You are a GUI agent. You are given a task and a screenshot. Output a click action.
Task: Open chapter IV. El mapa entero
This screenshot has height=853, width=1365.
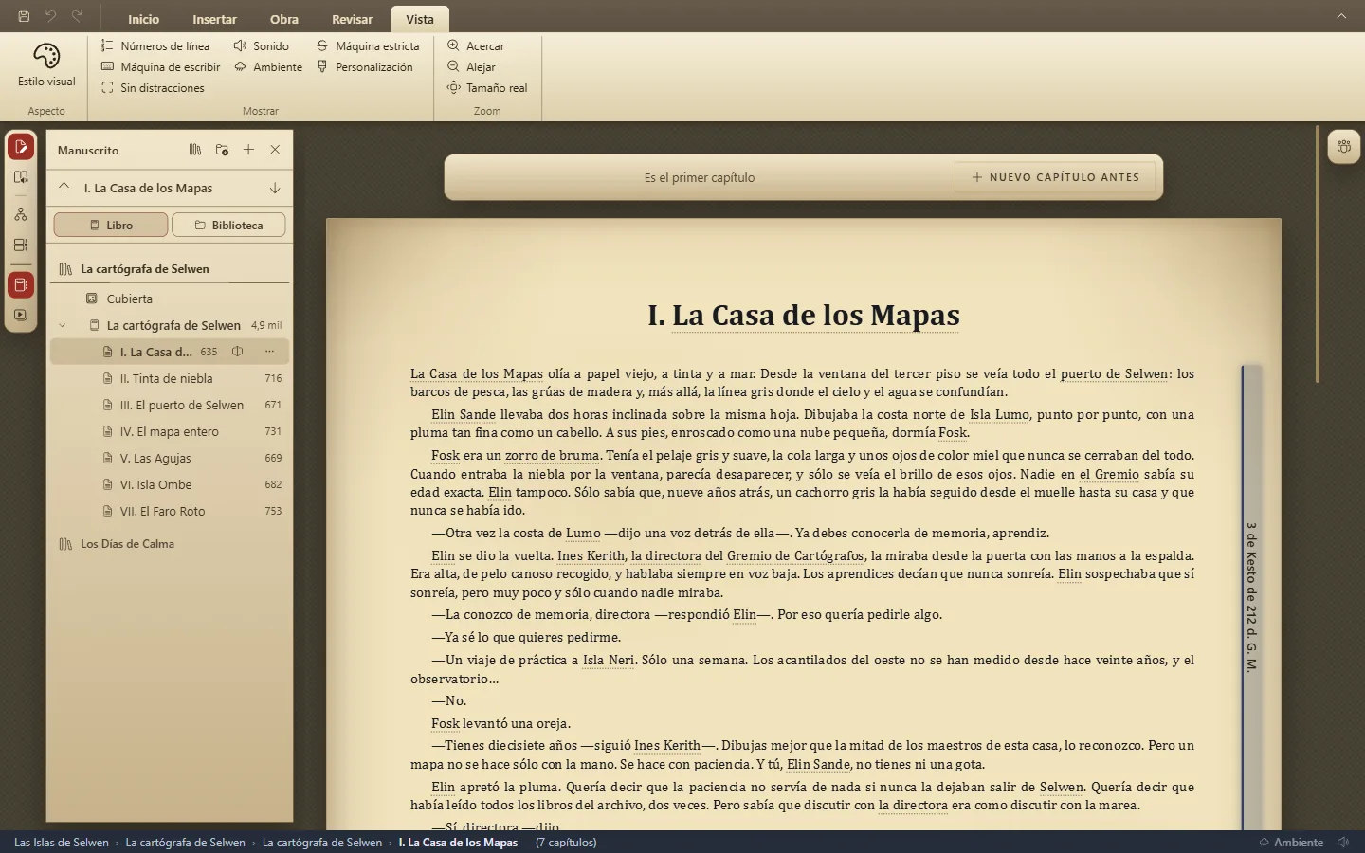(170, 431)
